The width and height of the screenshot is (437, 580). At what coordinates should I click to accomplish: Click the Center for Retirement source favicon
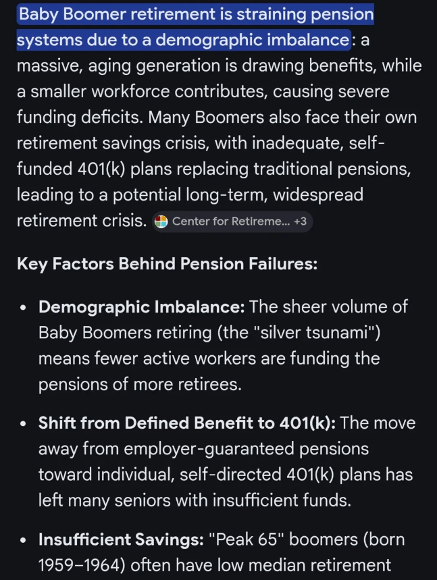[161, 221]
